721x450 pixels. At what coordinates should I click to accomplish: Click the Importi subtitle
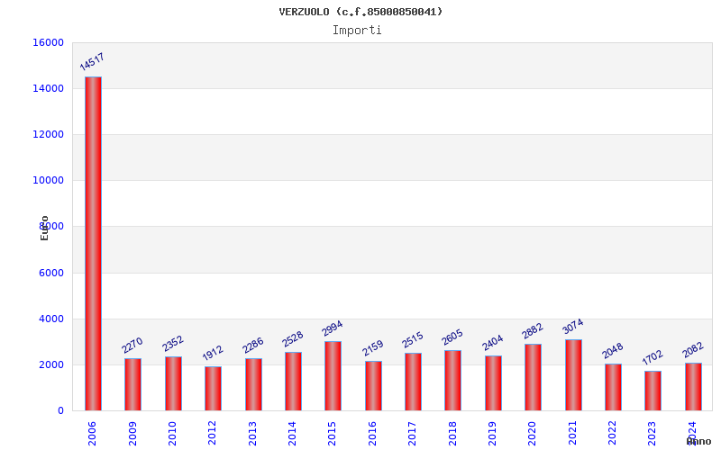357,31
